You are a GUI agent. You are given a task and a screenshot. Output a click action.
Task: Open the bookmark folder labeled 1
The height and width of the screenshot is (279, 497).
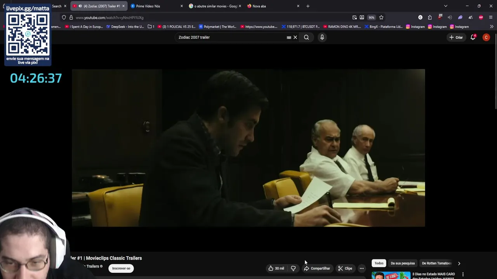pyautogui.click(x=151, y=27)
